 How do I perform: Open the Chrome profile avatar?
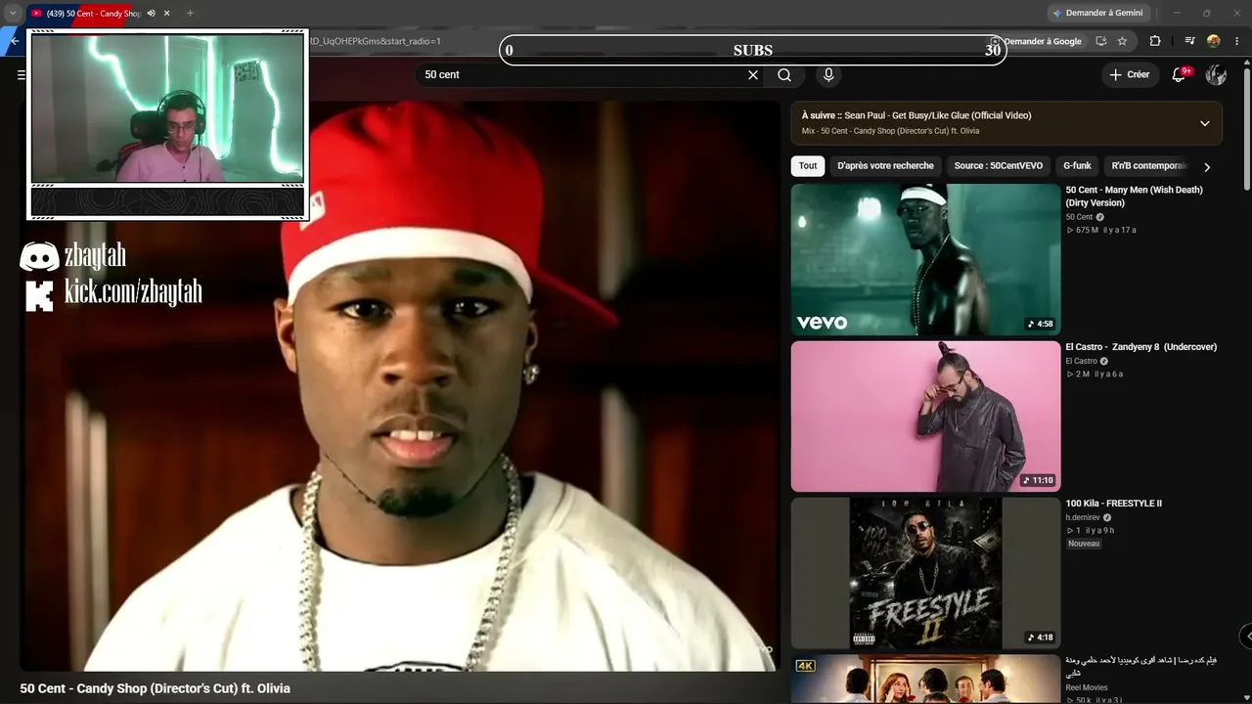click(1214, 41)
